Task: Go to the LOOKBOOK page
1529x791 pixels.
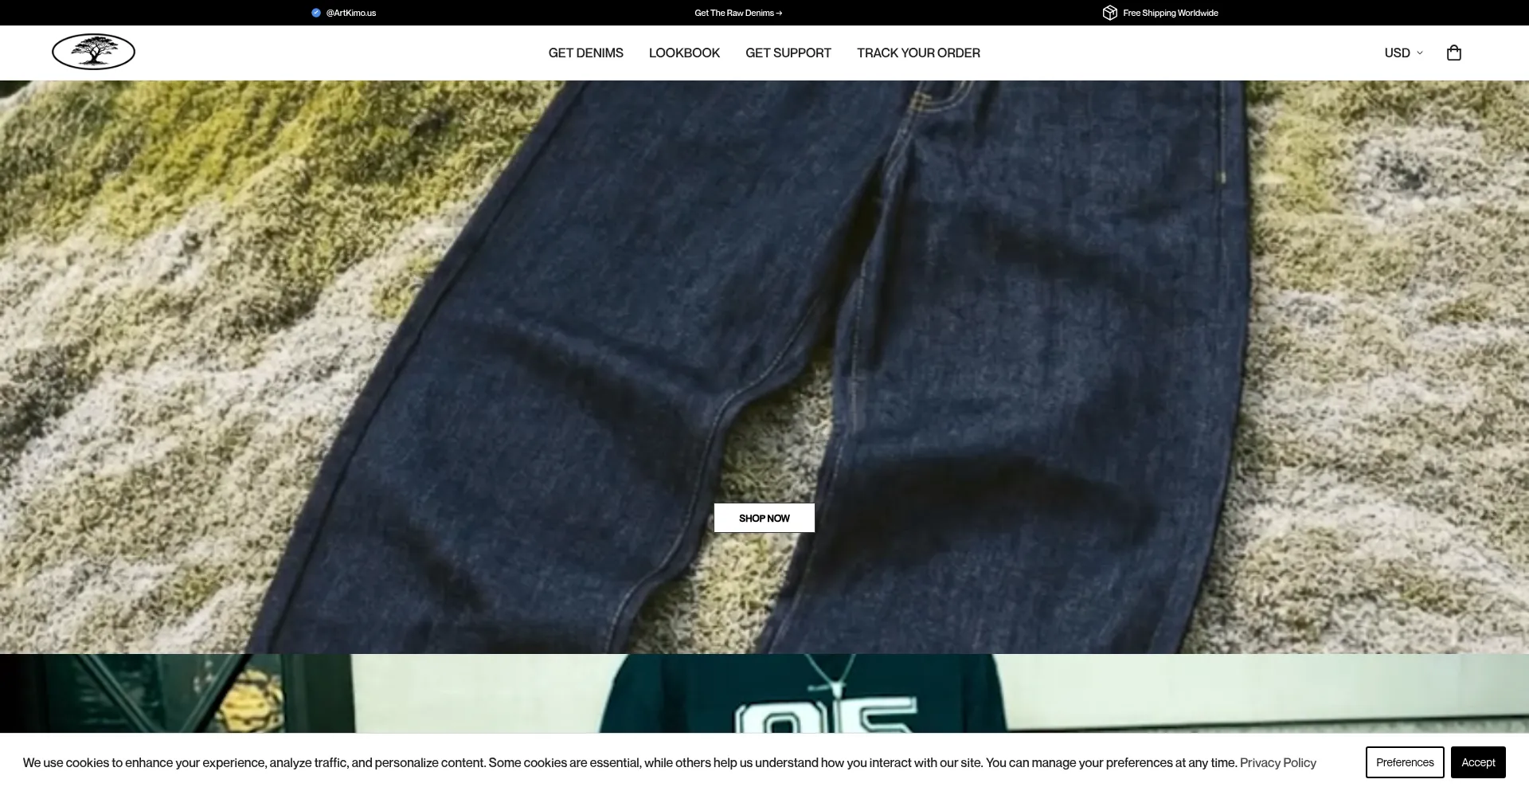Action: [x=684, y=53]
